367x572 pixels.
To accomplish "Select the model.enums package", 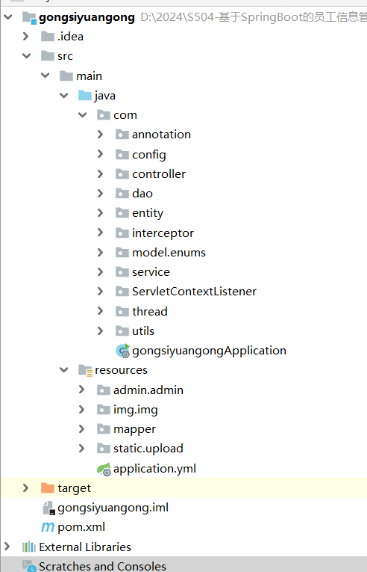I will tap(169, 253).
